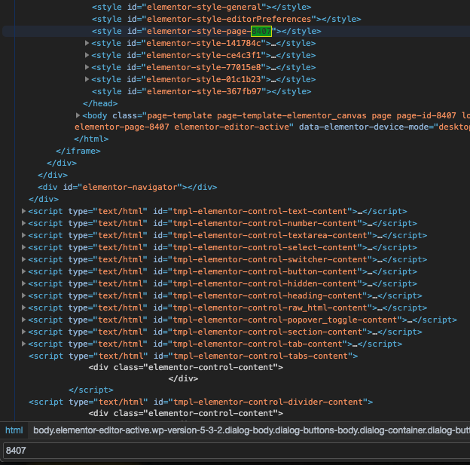Viewport: 470px width, 465px height.
Task: Expand tmpl-elementor-control-number-content script
Action: [23, 223]
